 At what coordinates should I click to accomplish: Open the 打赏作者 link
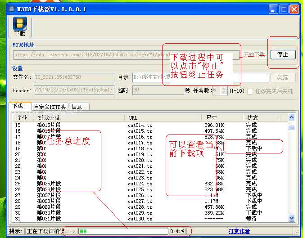(x=239, y=231)
